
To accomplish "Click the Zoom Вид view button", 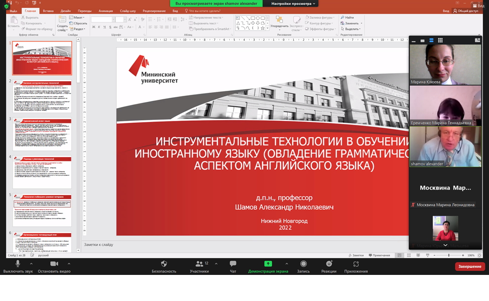I will coord(479,6).
